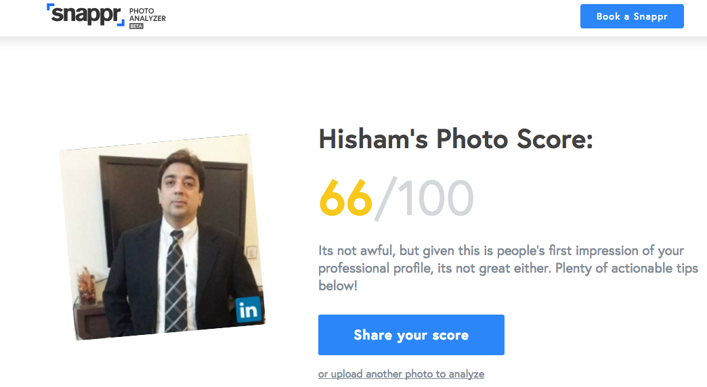The height and width of the screenshot is (387, 707).
Task: Click the BETA badge under Photo Analyzer
Action: (135, 26)
